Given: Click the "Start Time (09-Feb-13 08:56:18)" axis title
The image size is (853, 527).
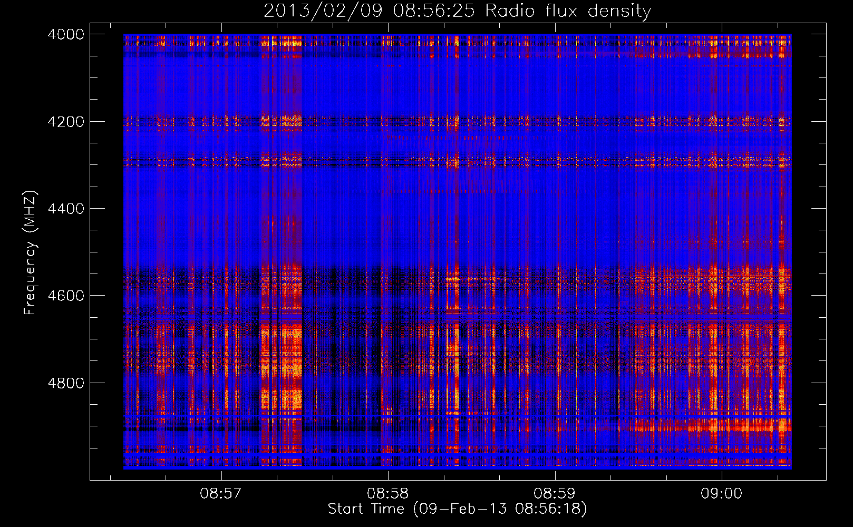Looking at the screenshot, I should [458, 509].
